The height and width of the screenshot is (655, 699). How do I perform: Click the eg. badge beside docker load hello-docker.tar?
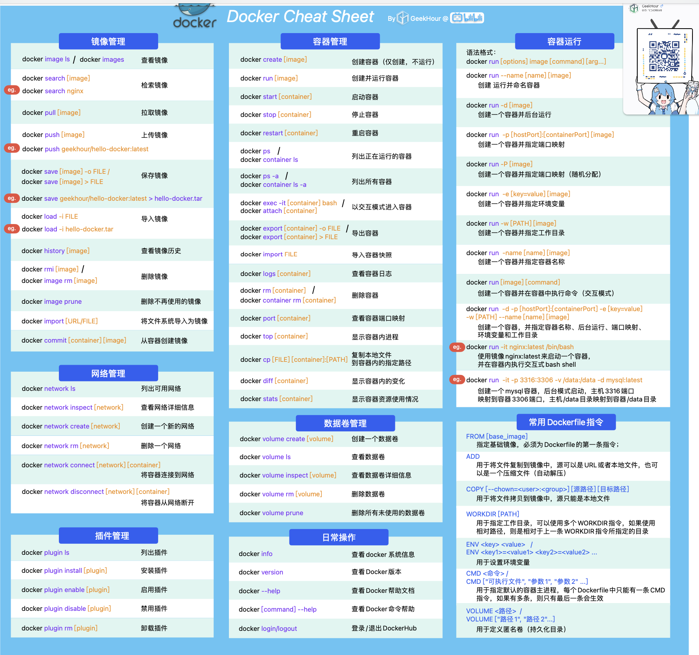(11, 229)
